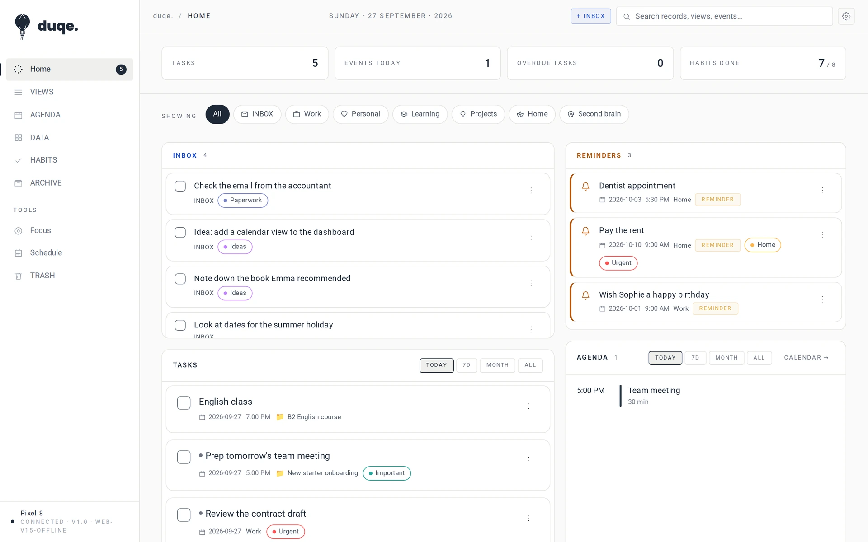Image resolution: width=868 pixels, height=542 pixels.
Task: Switch Tasks range to 7D
Action: (467, 365)
